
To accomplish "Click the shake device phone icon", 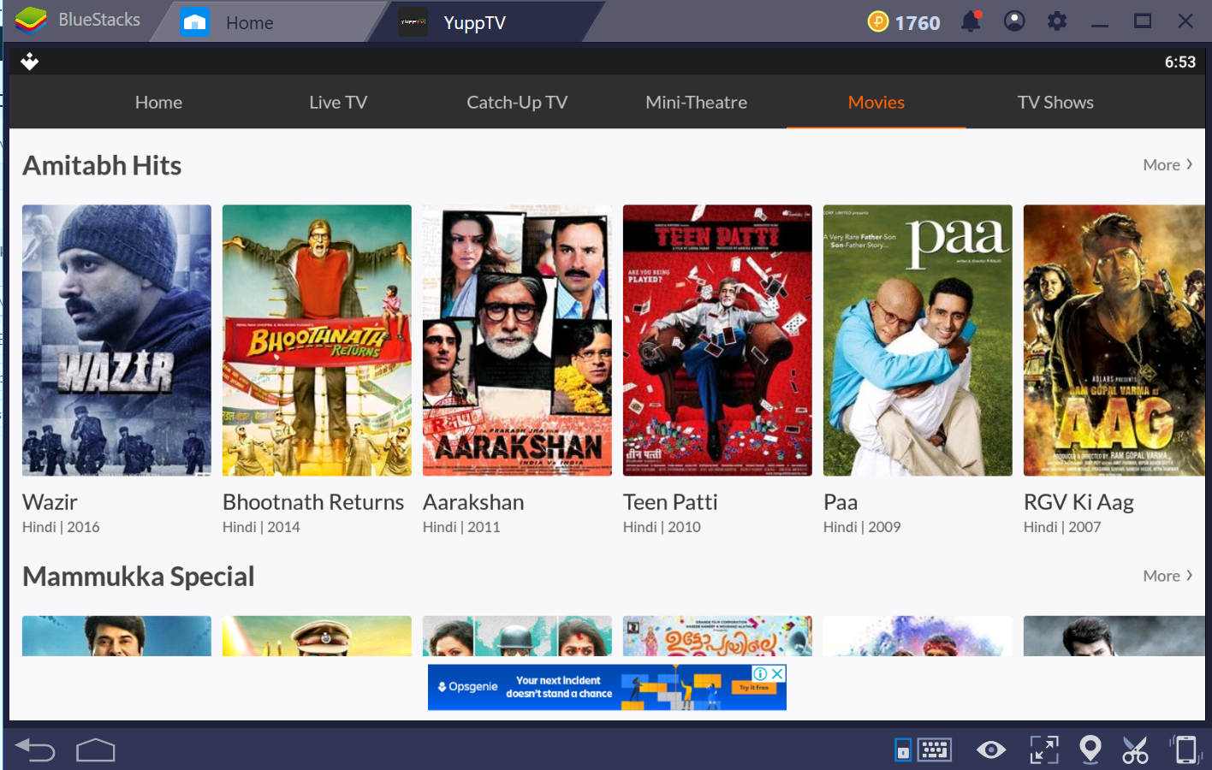I will 1185,750.
